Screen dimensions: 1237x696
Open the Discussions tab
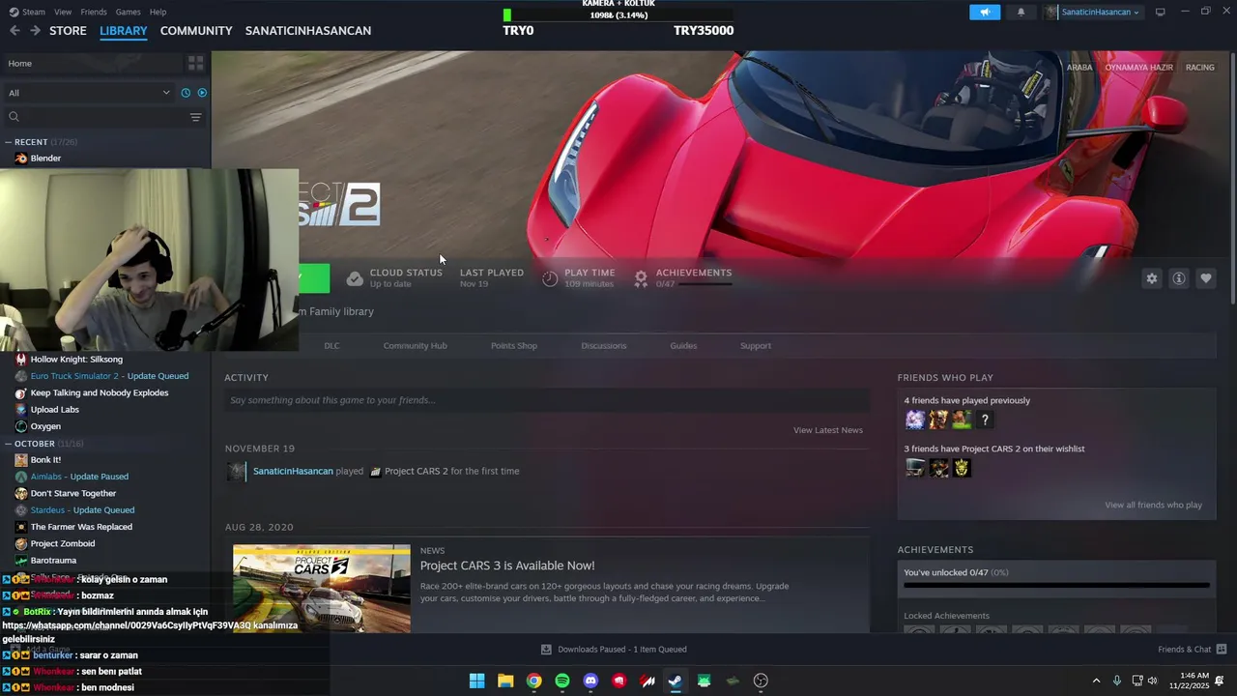click(x=604, y=346)
